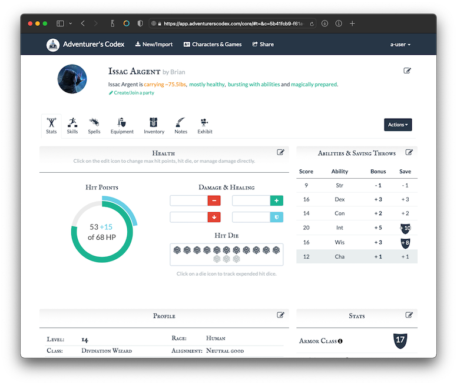Open the Equipment tab
Viewport: 457px width, 385px height.
tap(122, 125)
